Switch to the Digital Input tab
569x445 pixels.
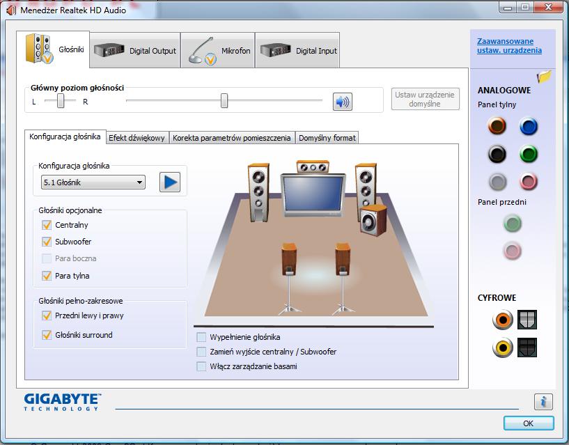[297, 50]
